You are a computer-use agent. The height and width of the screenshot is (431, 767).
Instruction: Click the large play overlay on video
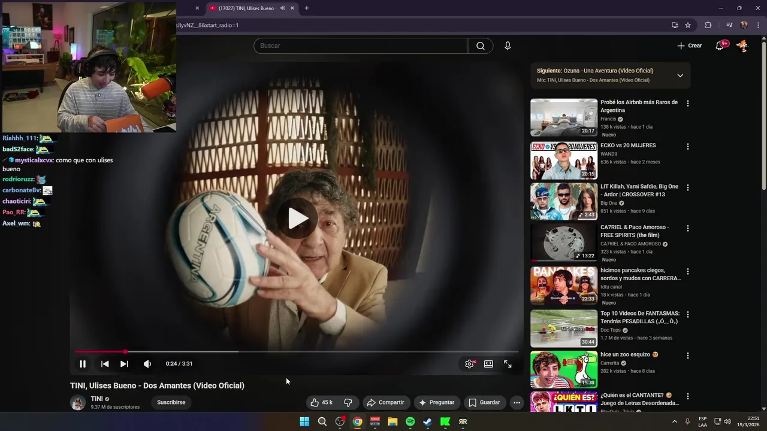click(x=297, y=218)
